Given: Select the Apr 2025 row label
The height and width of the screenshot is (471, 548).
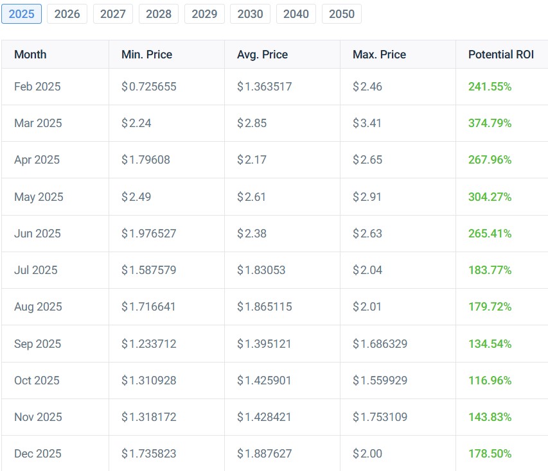Looking at the screenshot, I should (x=37, y=160).
